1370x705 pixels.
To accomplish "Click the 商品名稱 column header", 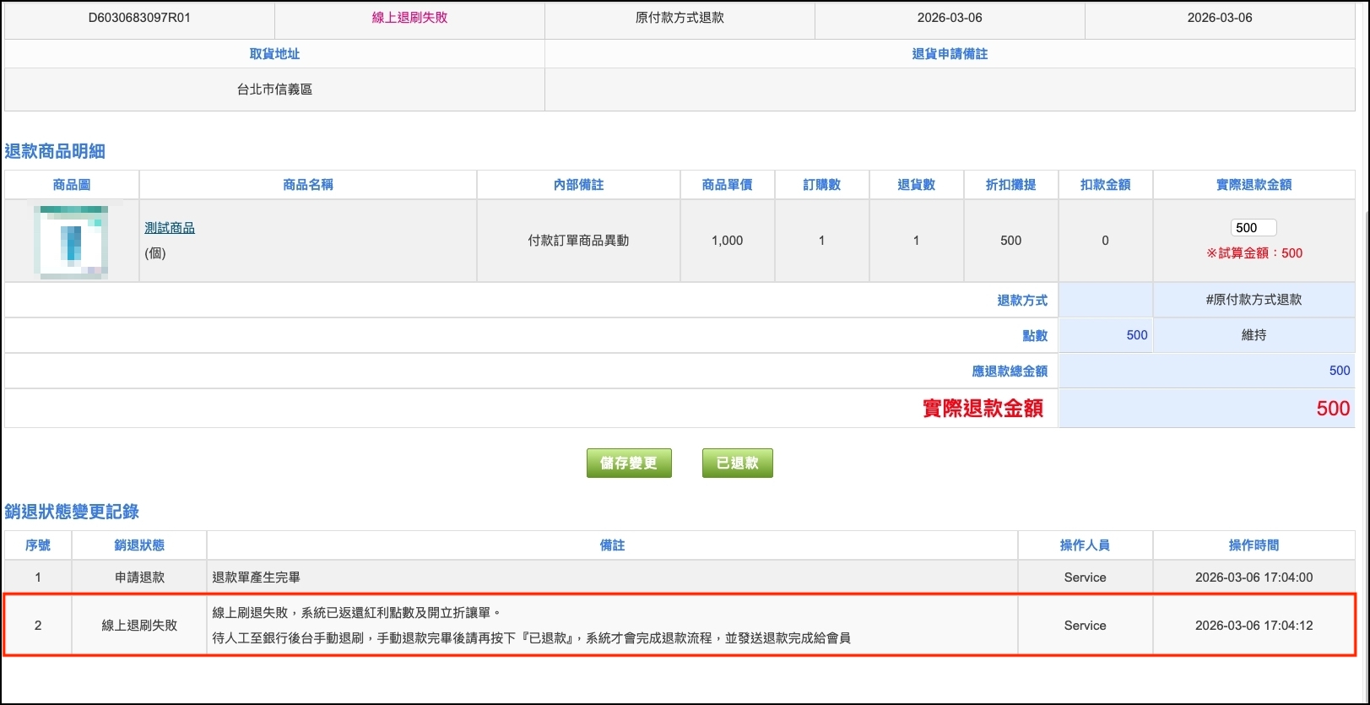I will pyautogui.click(x=308, y=185).
